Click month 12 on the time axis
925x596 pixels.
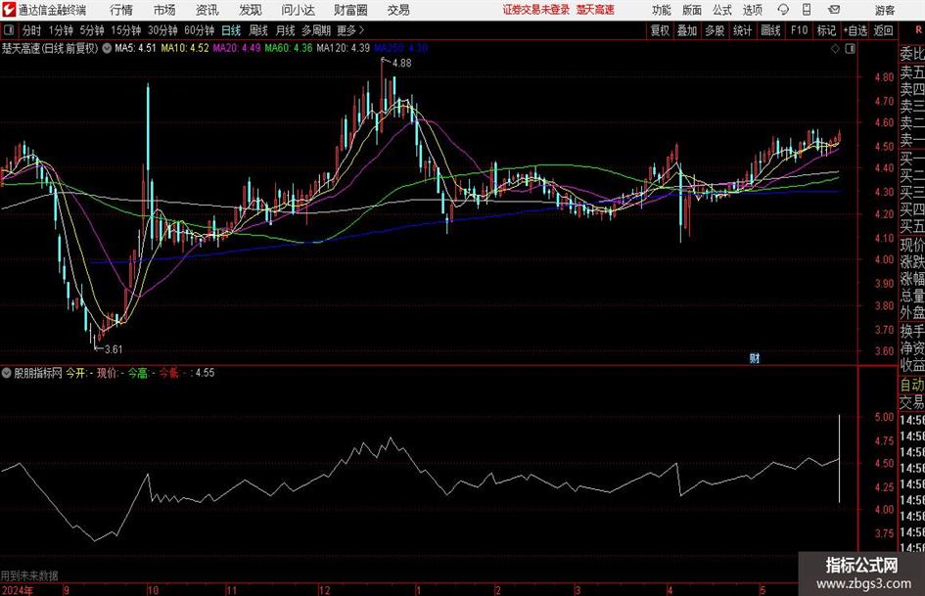(324, 590)
